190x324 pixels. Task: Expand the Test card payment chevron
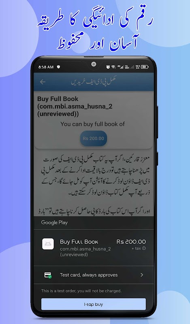click(x=142, y=275)
